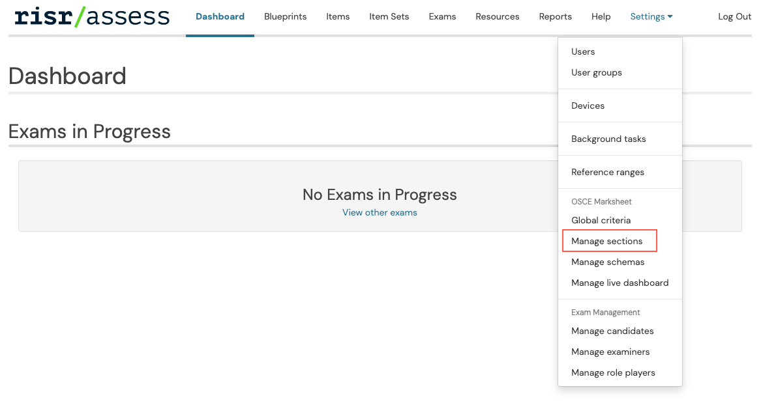Open Manage role players
Image resolution: width=763 pixels, height=405 pixels.
point(613,372)
